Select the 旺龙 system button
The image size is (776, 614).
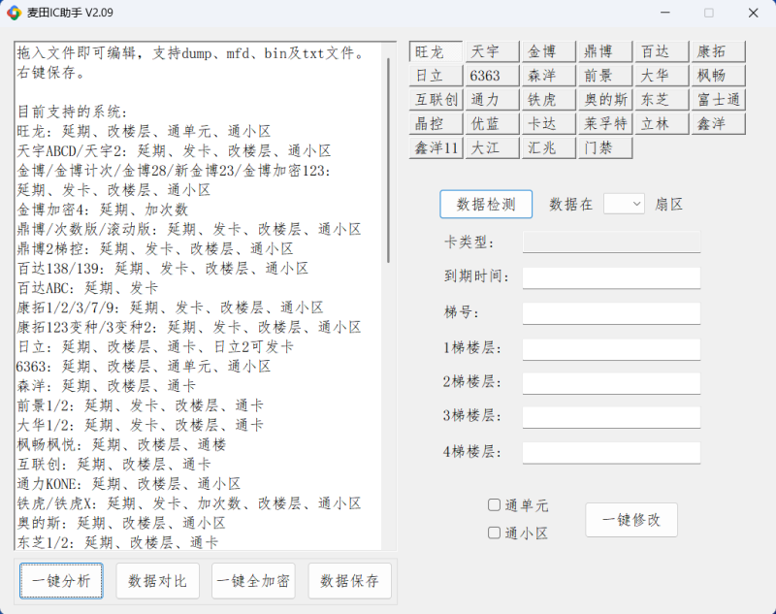[436, 51]
